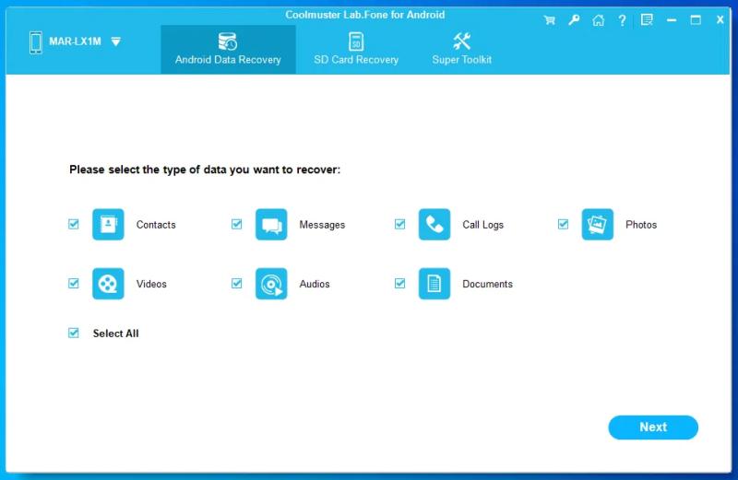Image resolution: width=738 pixels, height=480 pixels.
Task: Uncheck the Call Logs checkbox
Action: tap(400, 224)
